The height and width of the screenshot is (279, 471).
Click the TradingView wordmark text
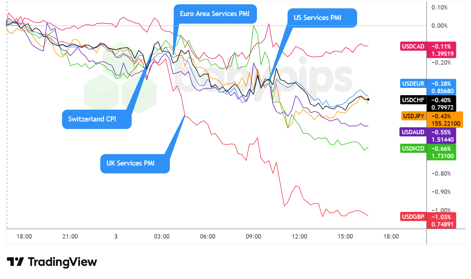coord(62,262)
